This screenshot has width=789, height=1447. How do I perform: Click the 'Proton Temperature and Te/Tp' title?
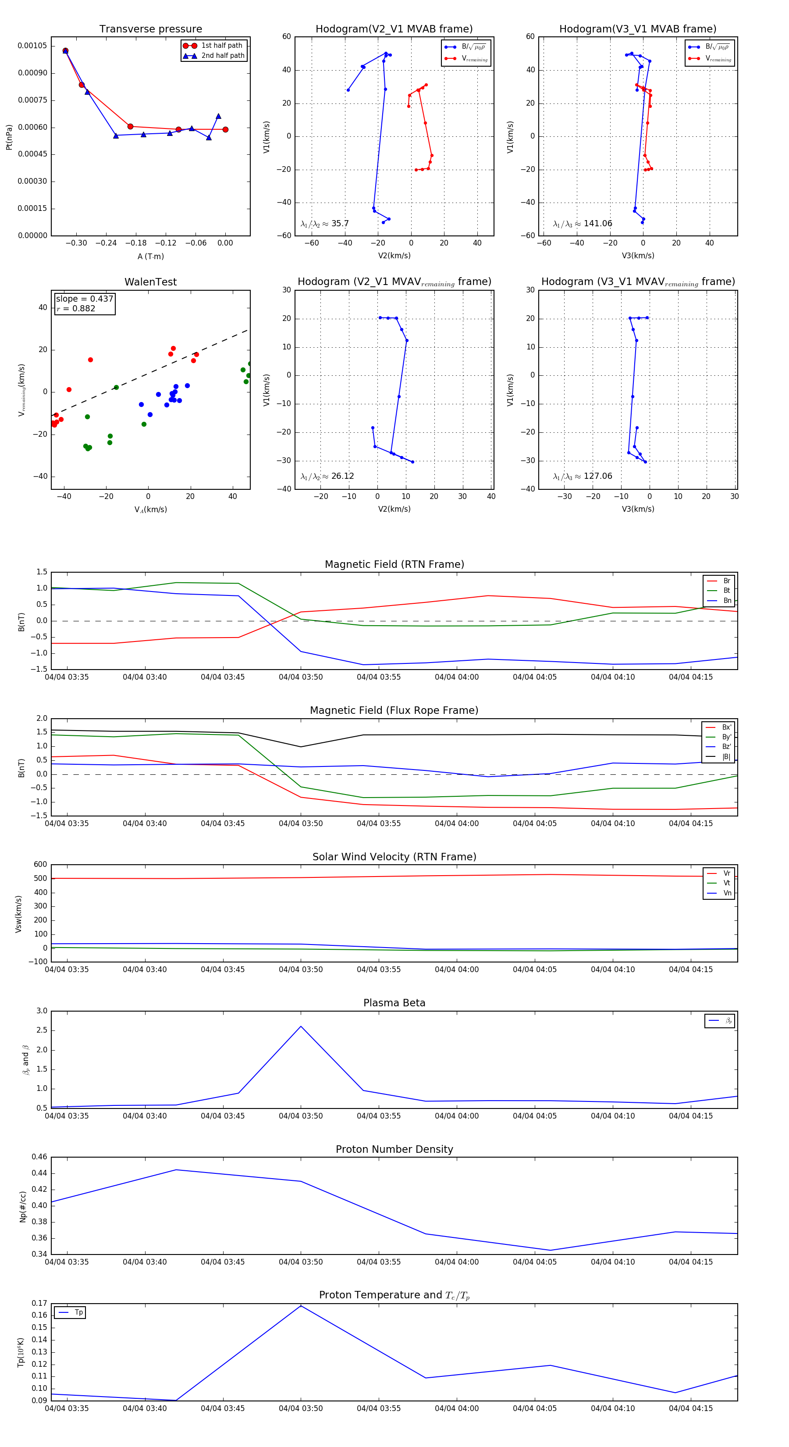click(394, 1295)
